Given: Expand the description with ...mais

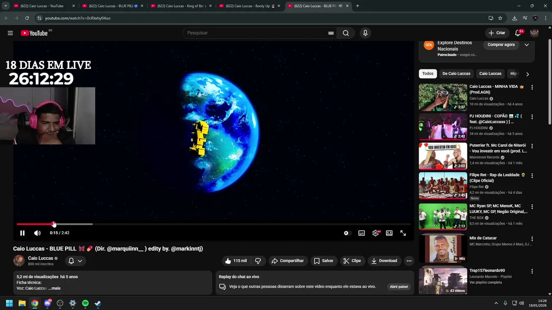Looking at the screenshot, I should coord(54,288).
